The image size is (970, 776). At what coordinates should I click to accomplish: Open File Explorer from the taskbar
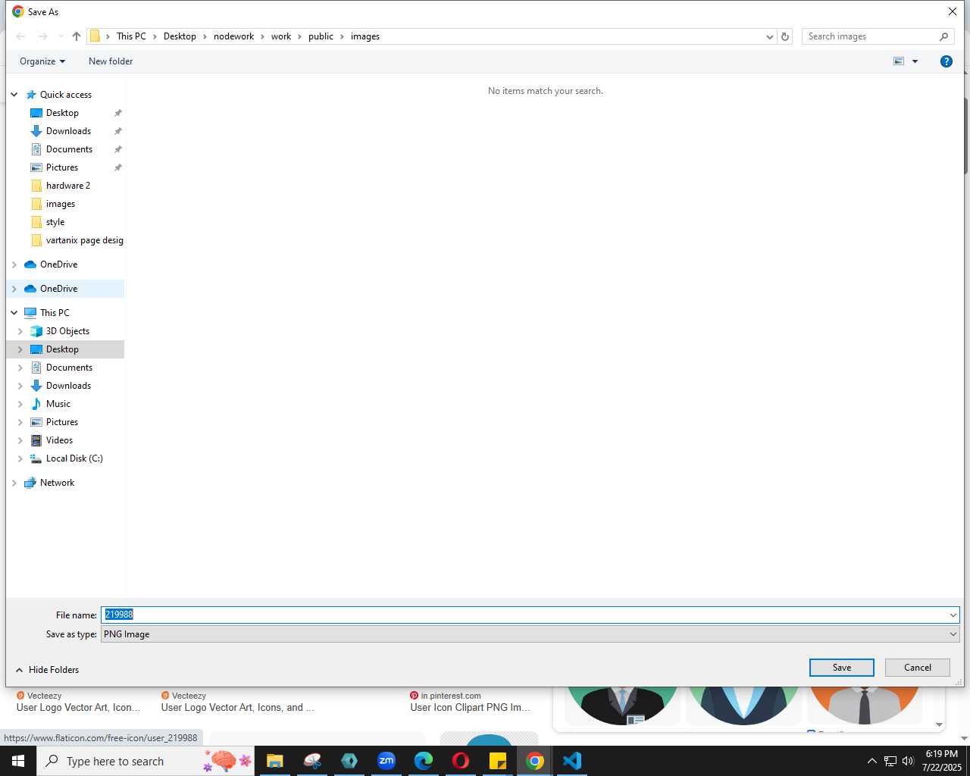(x=274, y=761)
